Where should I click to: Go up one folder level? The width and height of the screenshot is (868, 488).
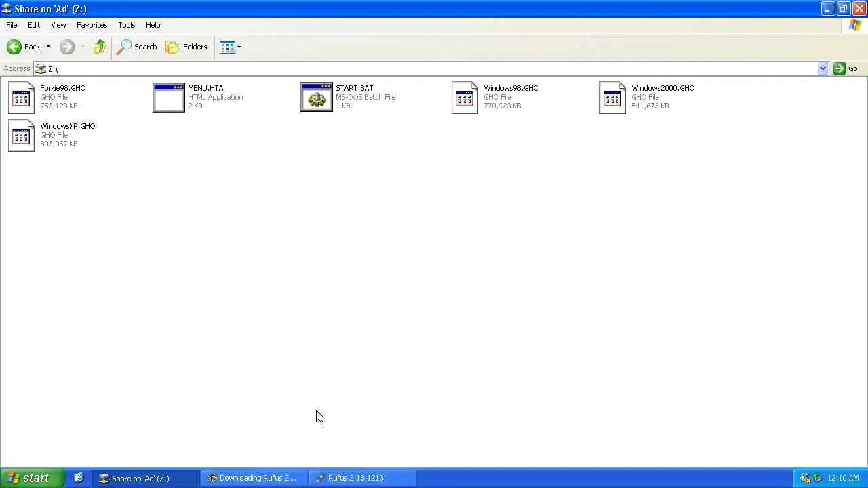point(100,47)
